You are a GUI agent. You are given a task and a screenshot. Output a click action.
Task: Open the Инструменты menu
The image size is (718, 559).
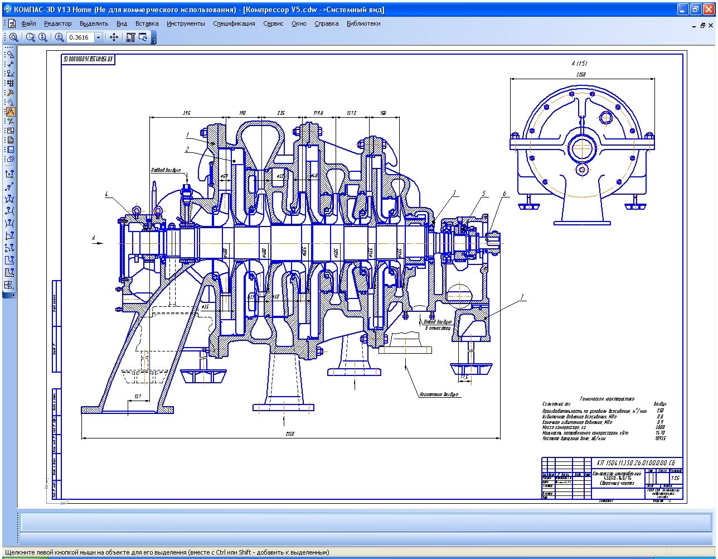coord(186,23)
